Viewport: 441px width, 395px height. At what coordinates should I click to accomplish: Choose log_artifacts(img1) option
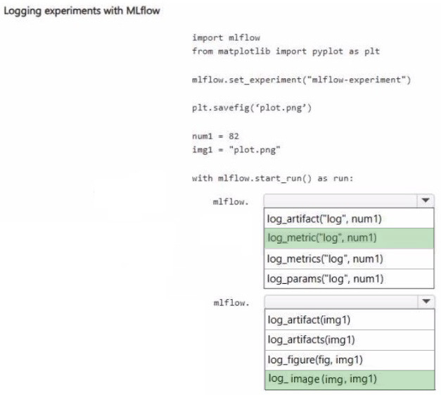(x=350, y=340)
